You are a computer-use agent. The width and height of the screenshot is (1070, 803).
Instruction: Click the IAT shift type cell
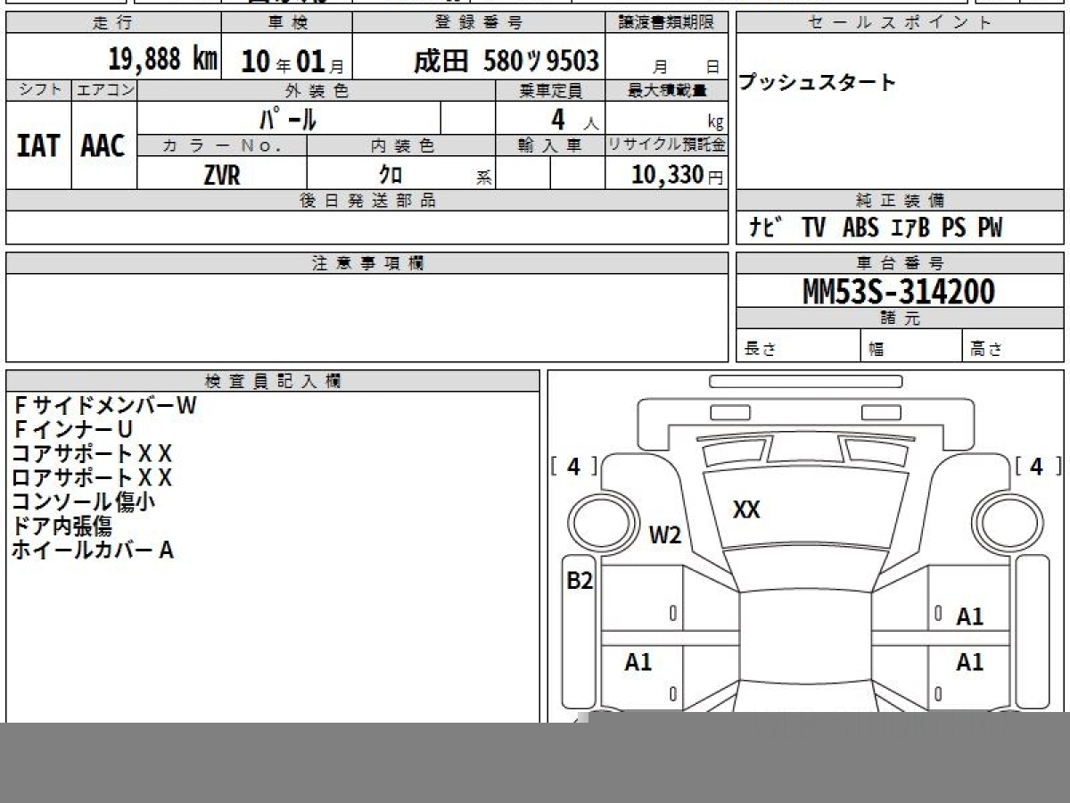pyautogui.click(x=38, y=145)
